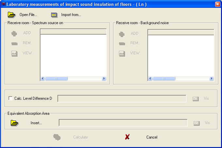Click VIEW graph icon in Background noise
Screen dimensions: 222x148
coord(122,54)
